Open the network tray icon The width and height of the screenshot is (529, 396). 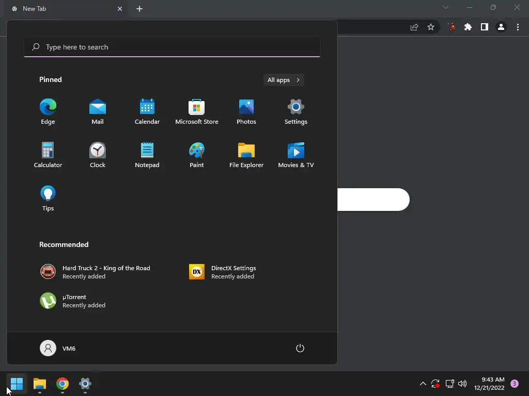(449, 384)
